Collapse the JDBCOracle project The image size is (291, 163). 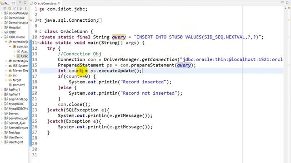pos(2,37)
